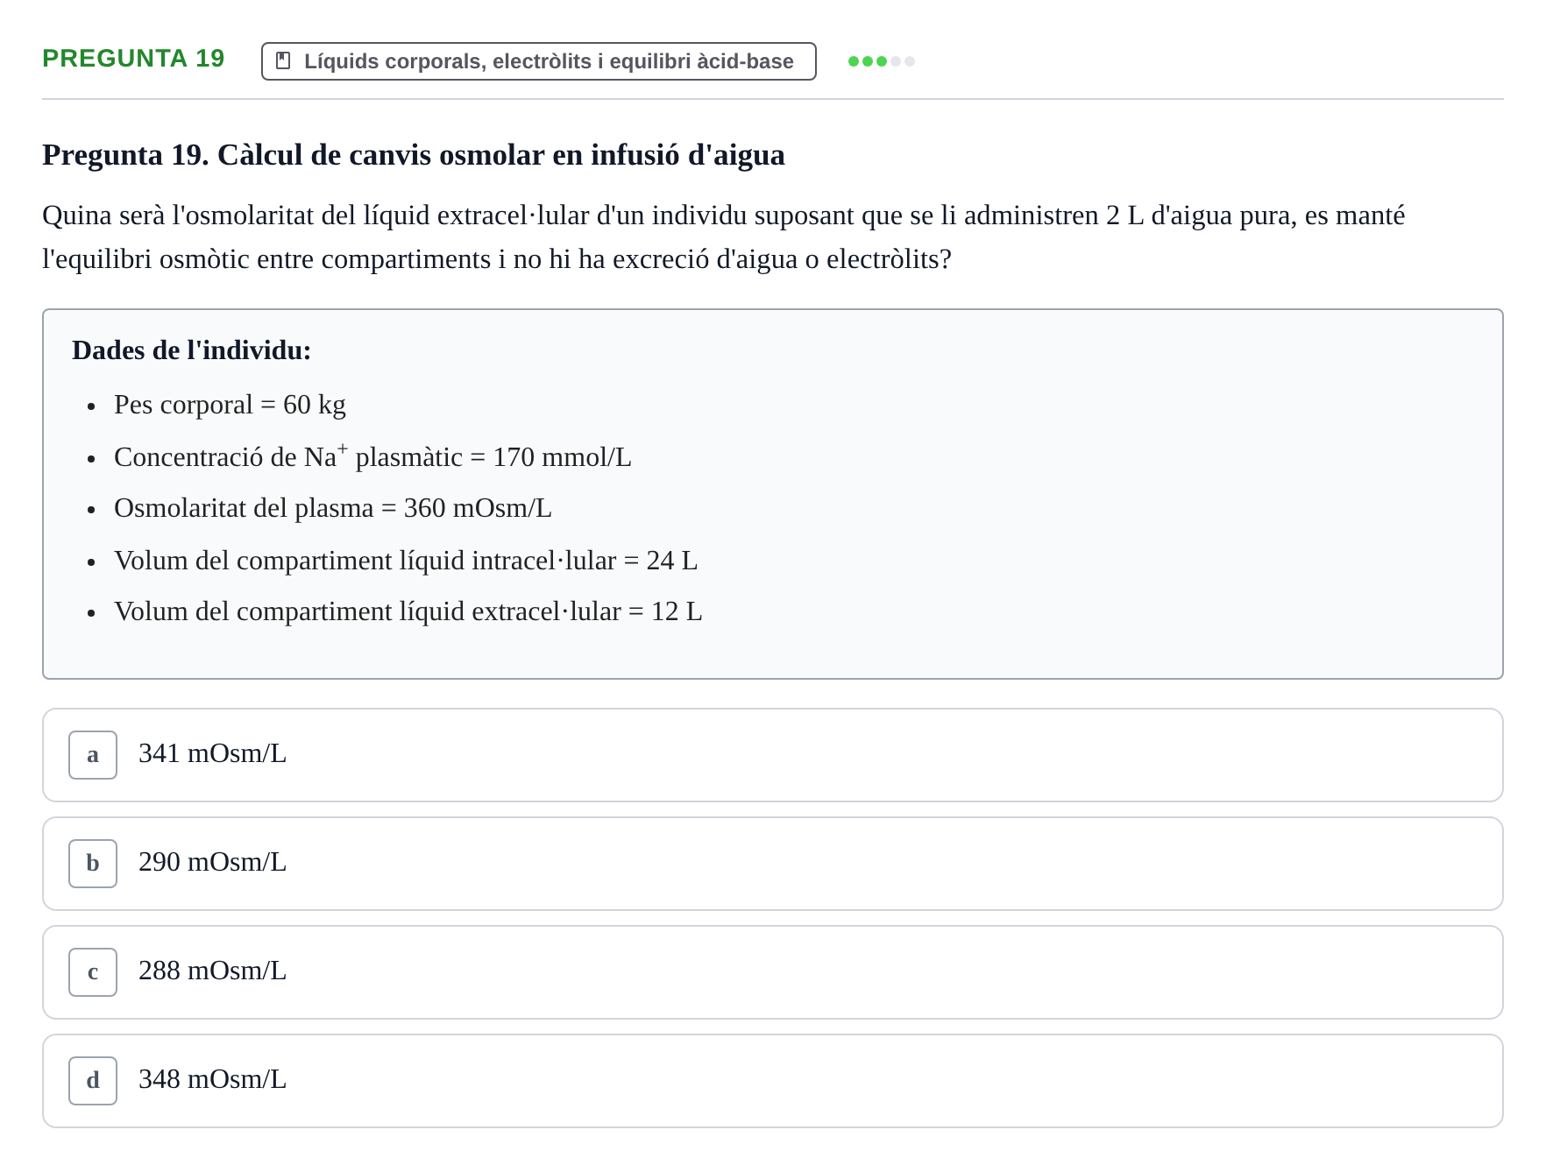Click the Na+ plasmàtic 170 mmol/L line
Image resolution: width=1546 pixels, height=1172 pixels.
coord(372,456)
